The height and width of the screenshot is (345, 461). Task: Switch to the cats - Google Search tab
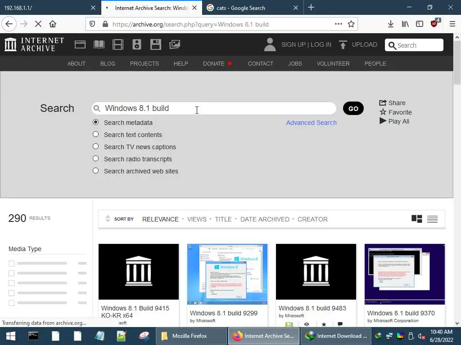coord(248,8)
